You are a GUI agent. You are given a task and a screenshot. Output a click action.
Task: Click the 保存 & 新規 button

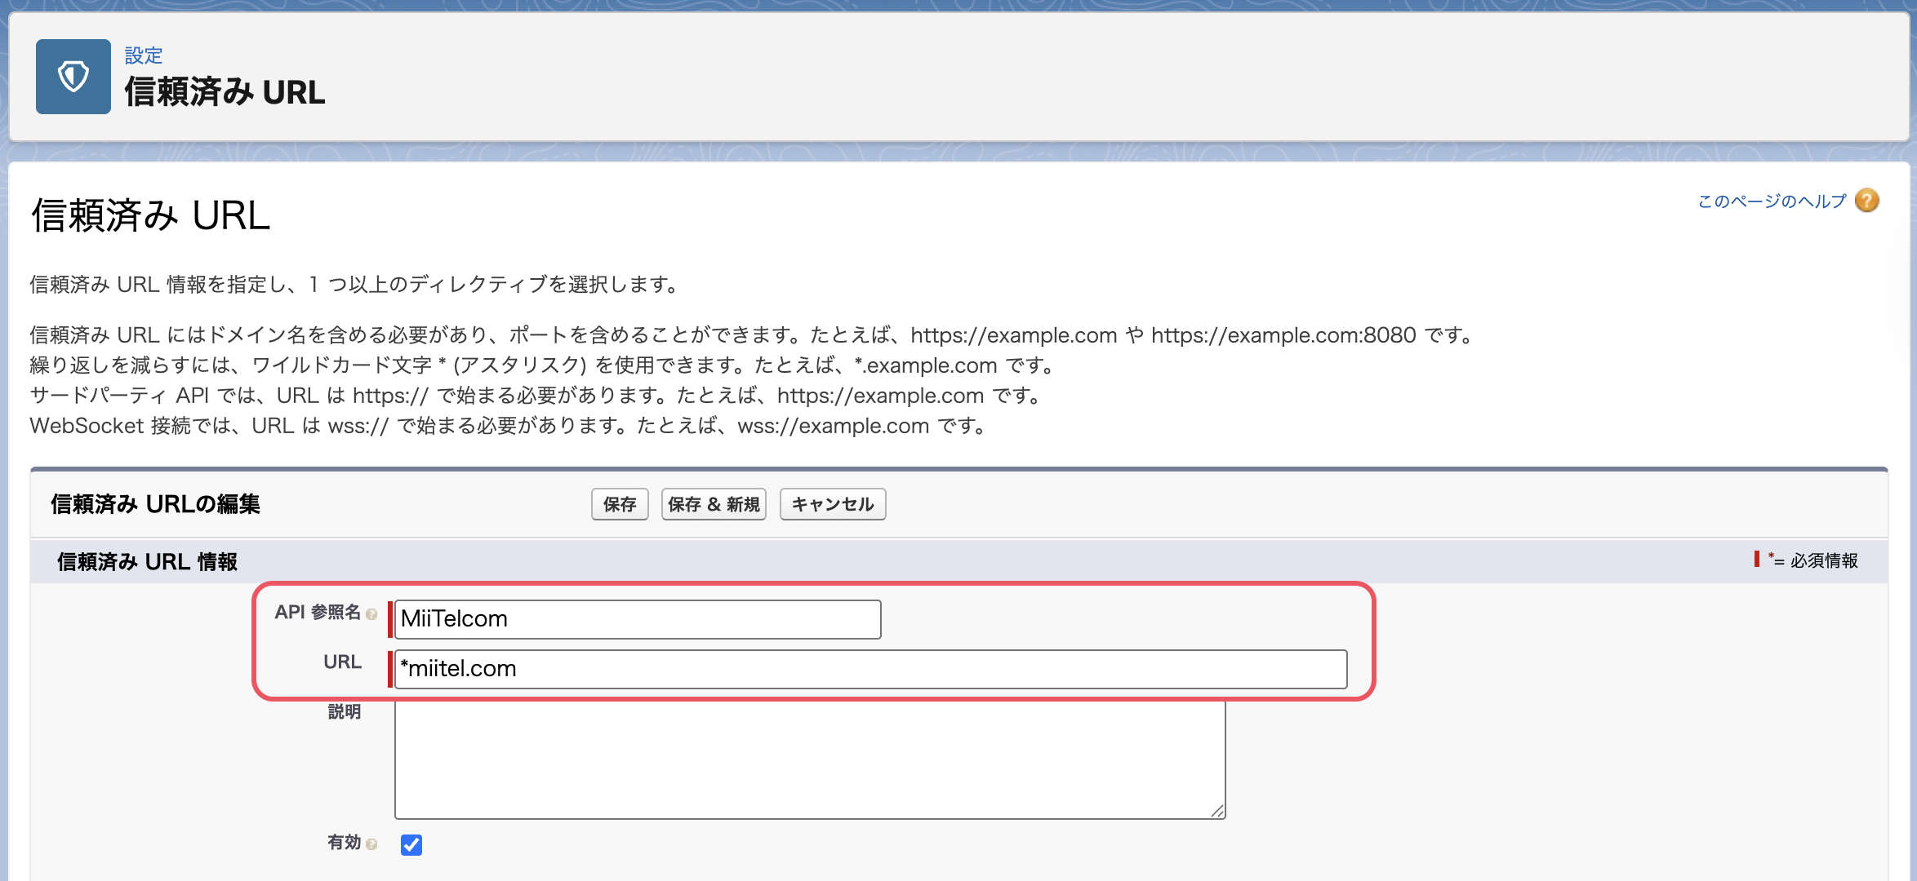tap(714, 504)
